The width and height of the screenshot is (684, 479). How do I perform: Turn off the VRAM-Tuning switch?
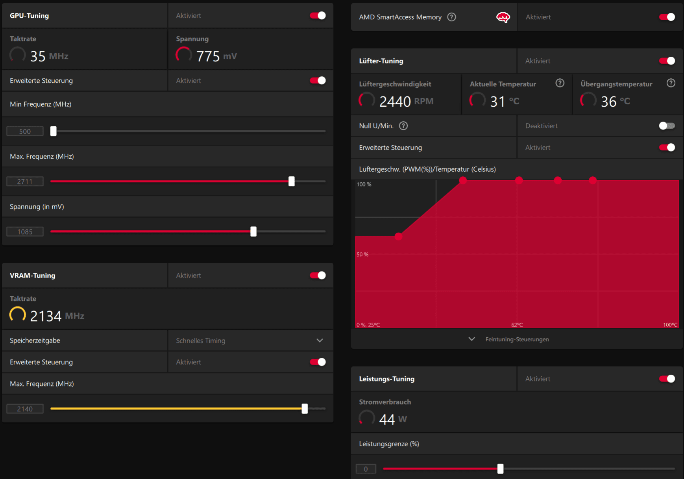coord(318,275)
